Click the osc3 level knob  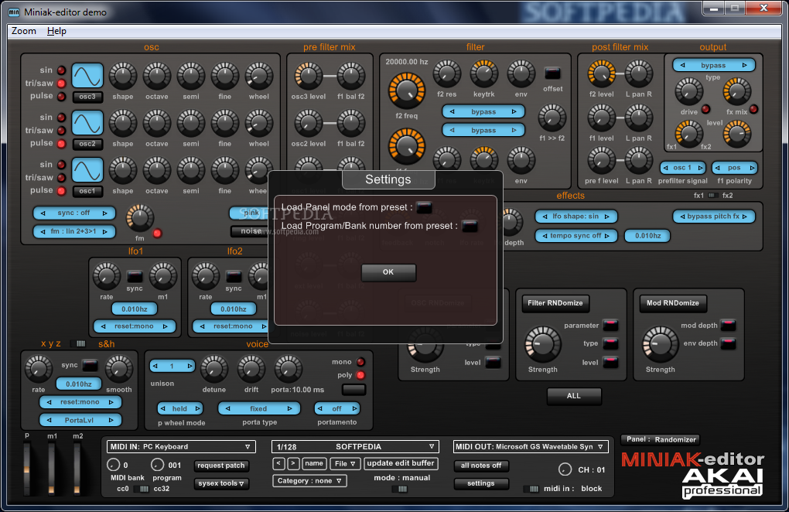(308, 76)
